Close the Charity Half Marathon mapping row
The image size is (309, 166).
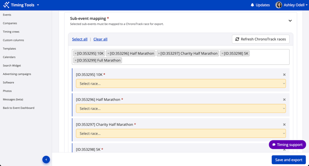284,125
